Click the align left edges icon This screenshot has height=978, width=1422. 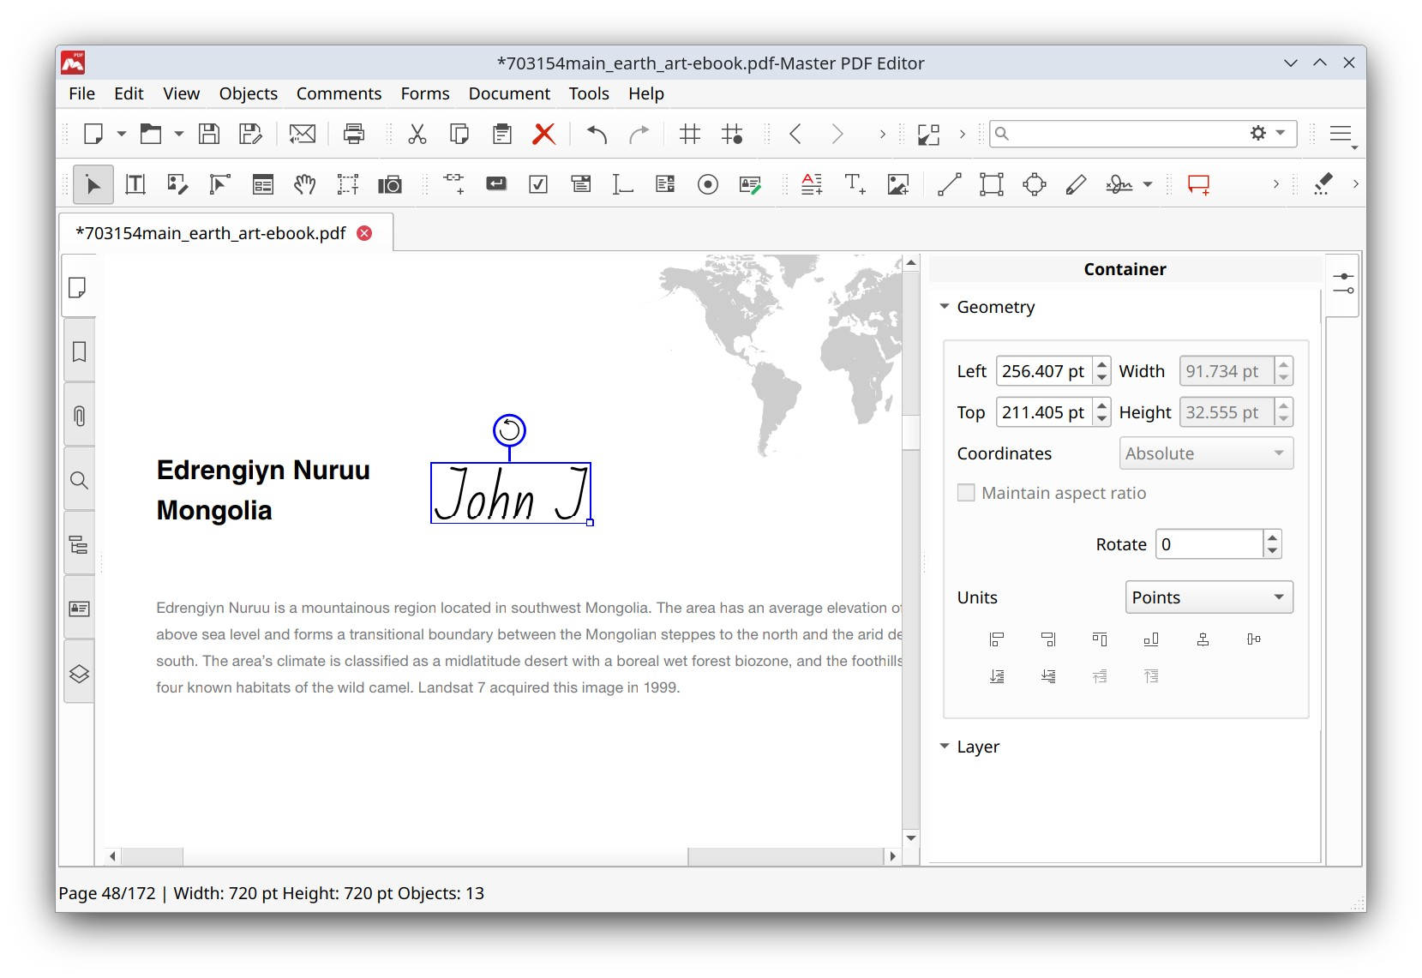[x=997, y=639]
